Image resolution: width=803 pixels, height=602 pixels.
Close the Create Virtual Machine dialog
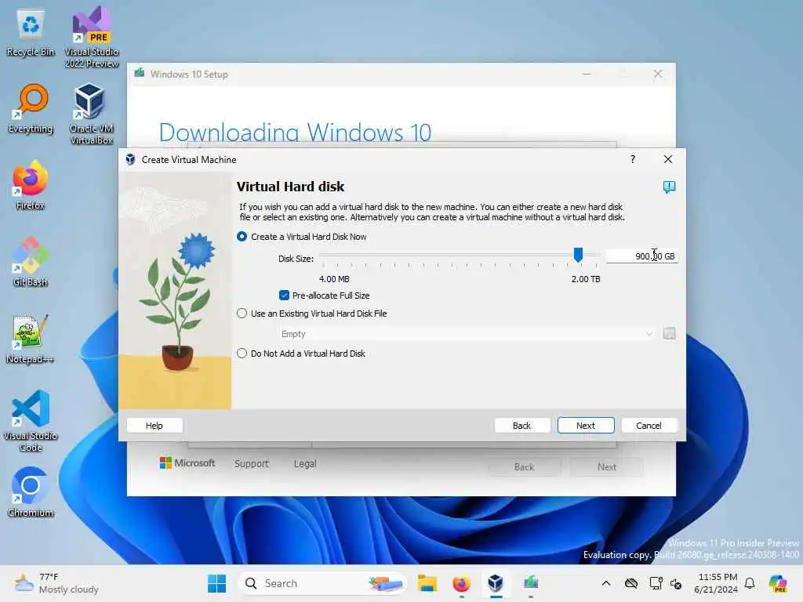[668, 159]
